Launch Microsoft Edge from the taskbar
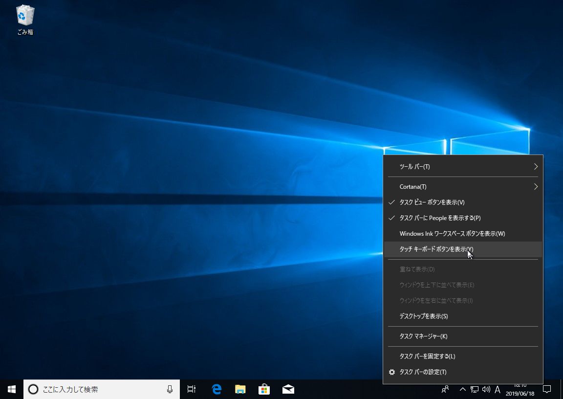The image size is (563, 399). (x=217, y=389)
